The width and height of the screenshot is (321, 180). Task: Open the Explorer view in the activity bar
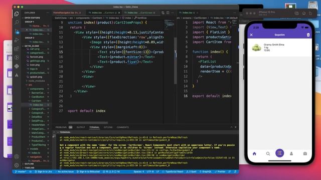17,14
